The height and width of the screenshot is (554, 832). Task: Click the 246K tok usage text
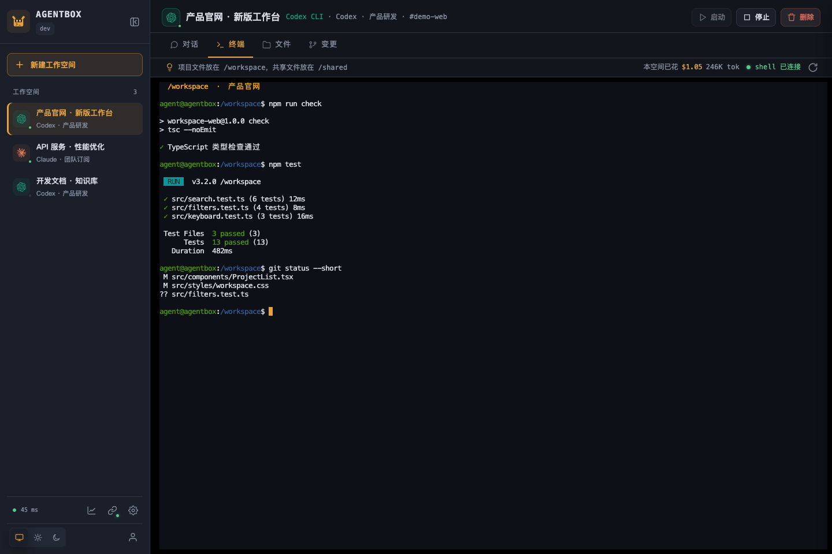(722, 67)
